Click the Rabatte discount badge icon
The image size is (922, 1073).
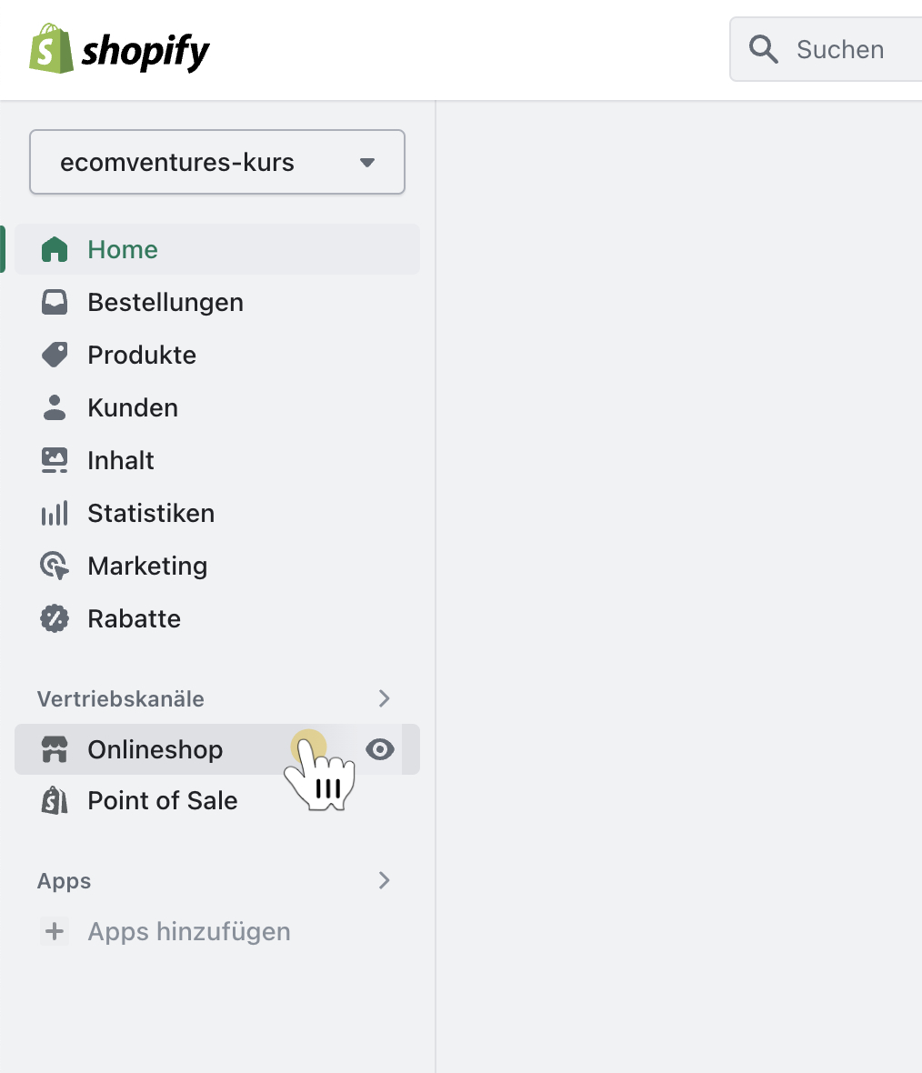[x=55, y=618]
